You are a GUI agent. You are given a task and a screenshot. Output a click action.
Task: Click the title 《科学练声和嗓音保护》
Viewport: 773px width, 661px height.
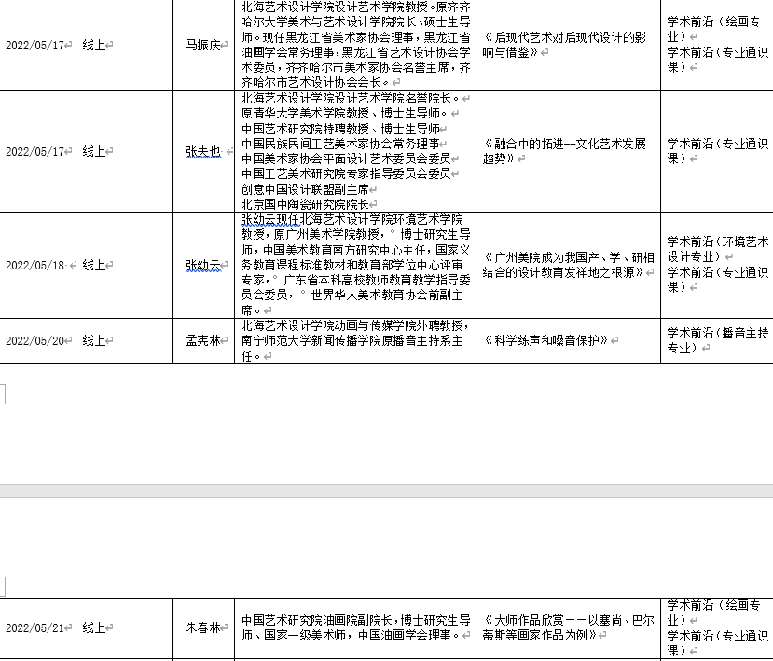(546, 341)
